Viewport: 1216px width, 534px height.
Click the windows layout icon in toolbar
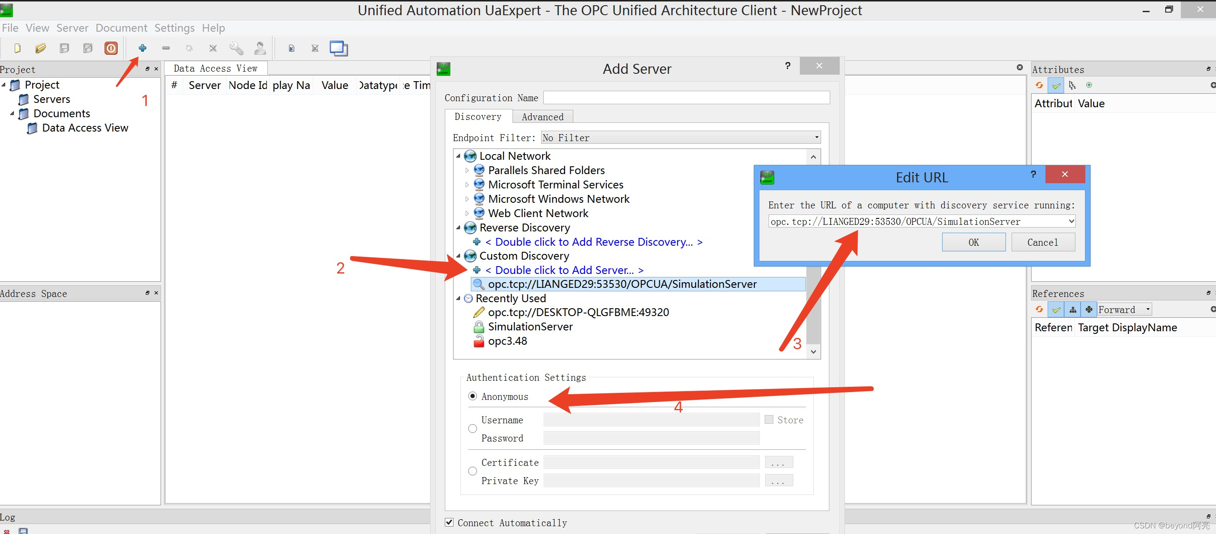(x=339, y=48)
